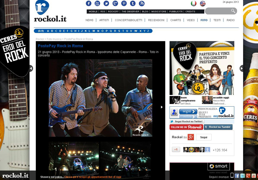Open the PostePay Rock in Roma title
This screenshot has width=258, height=180.
(60, 46)
